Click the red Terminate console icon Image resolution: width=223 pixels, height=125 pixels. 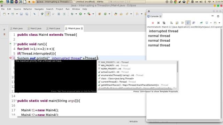tap(153, 23)
